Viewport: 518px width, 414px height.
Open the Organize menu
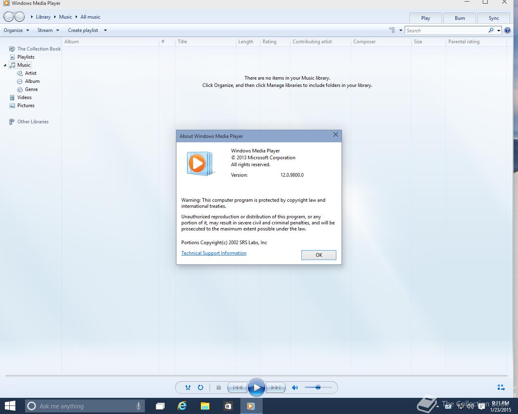[x=16, y=30]
